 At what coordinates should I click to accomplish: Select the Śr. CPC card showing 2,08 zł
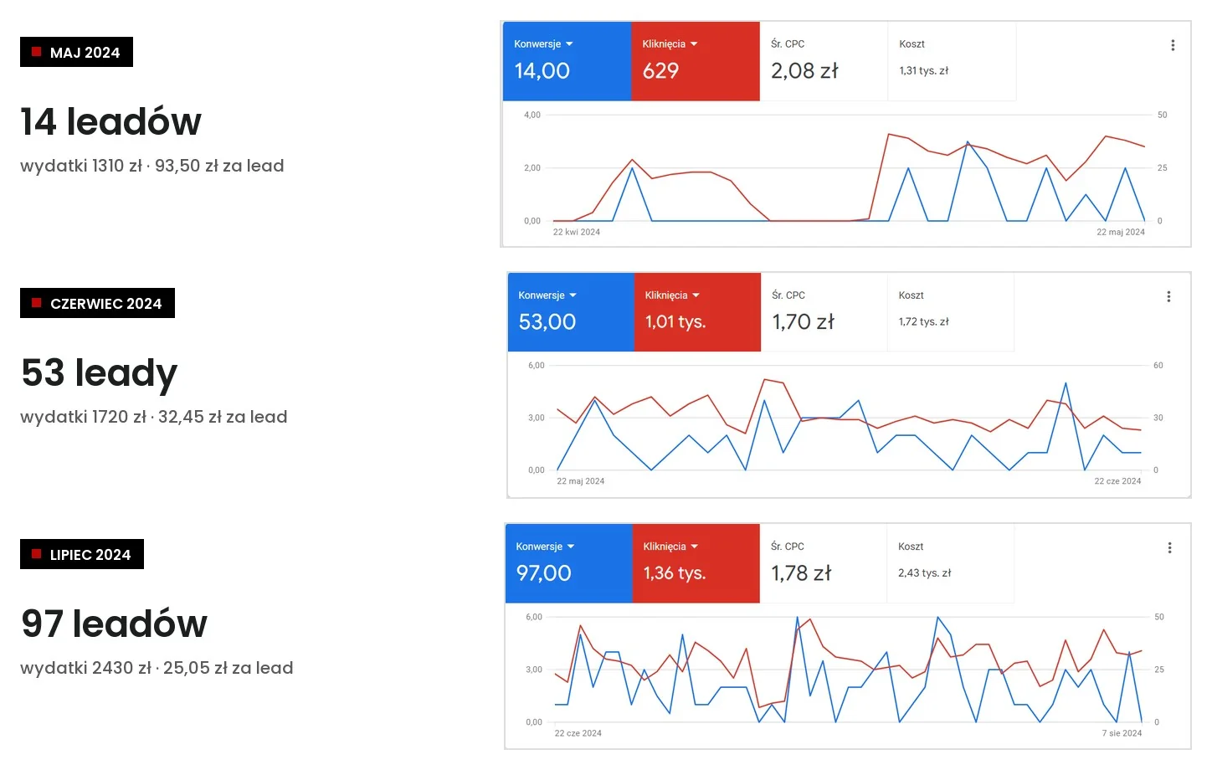click(x=824, y=61)
